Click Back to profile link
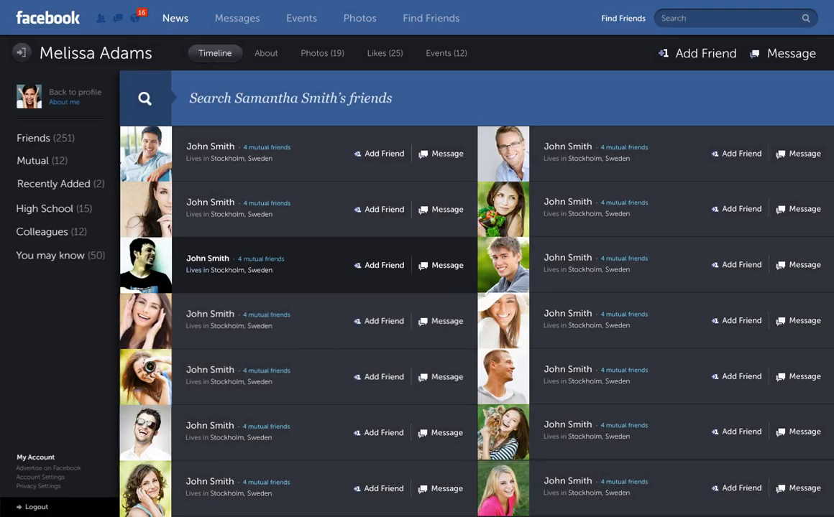This screenshot has width=834, height=517. pyautogui.click(x=75, y=92)
